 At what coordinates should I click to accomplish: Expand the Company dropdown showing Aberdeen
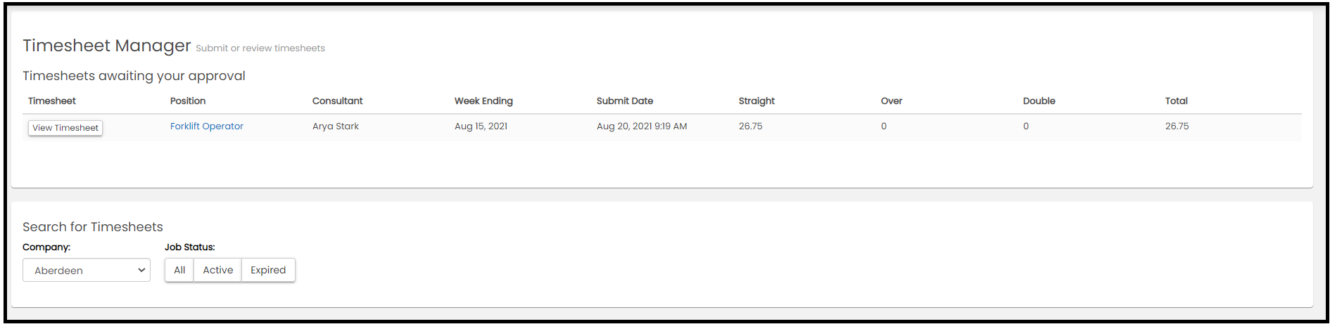click(87, 271)
